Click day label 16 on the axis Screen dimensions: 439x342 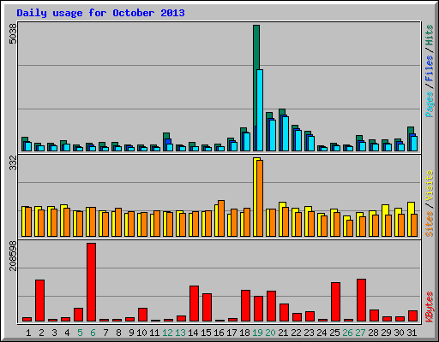pos(219,333)
